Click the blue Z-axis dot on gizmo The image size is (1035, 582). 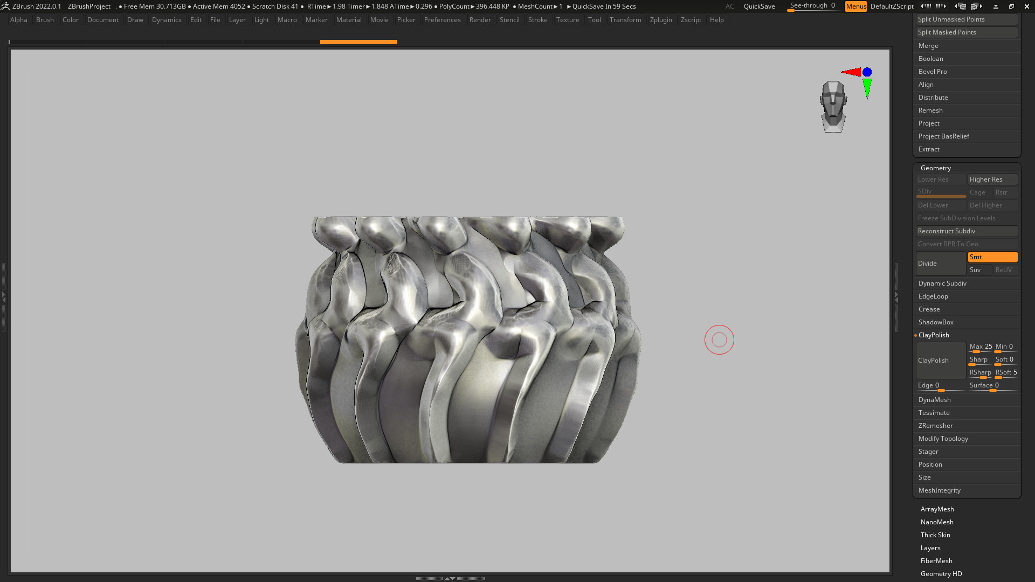point(867,72)
